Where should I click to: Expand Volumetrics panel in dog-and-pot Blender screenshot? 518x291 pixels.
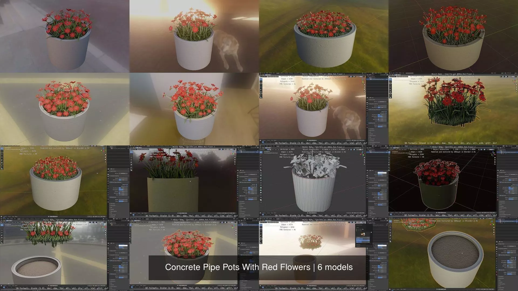tap(372, 129)
